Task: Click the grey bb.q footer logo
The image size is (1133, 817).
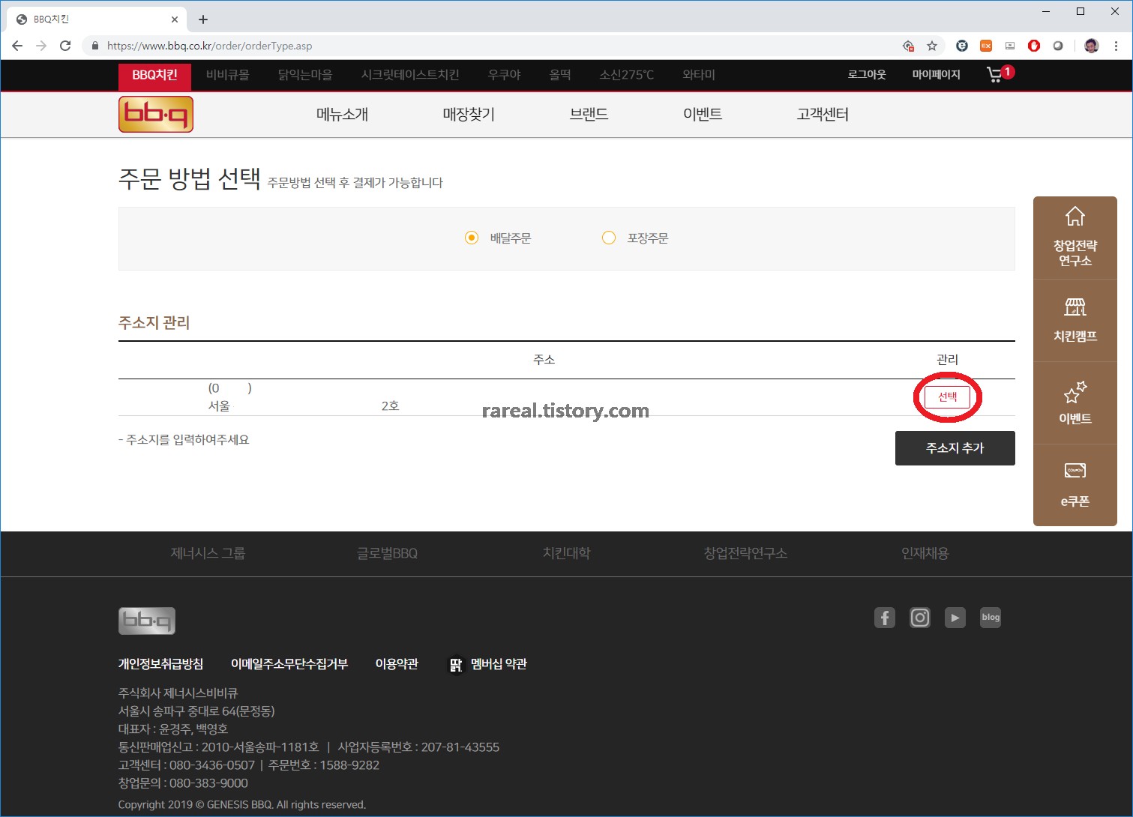Action: (x=147, y=621)
